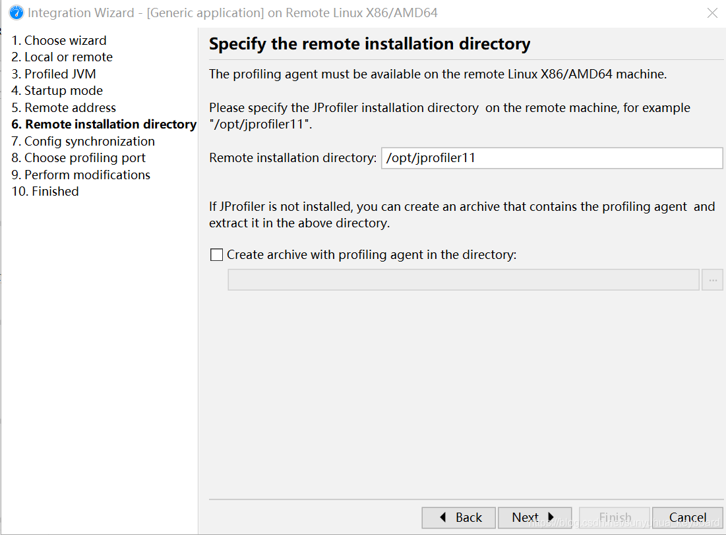
Task: Select step 1. Choose wizard
Action: tap(59, 41)
